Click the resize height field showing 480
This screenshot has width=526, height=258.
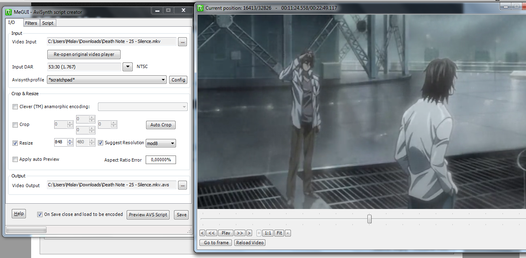click(x=83, y=143)
